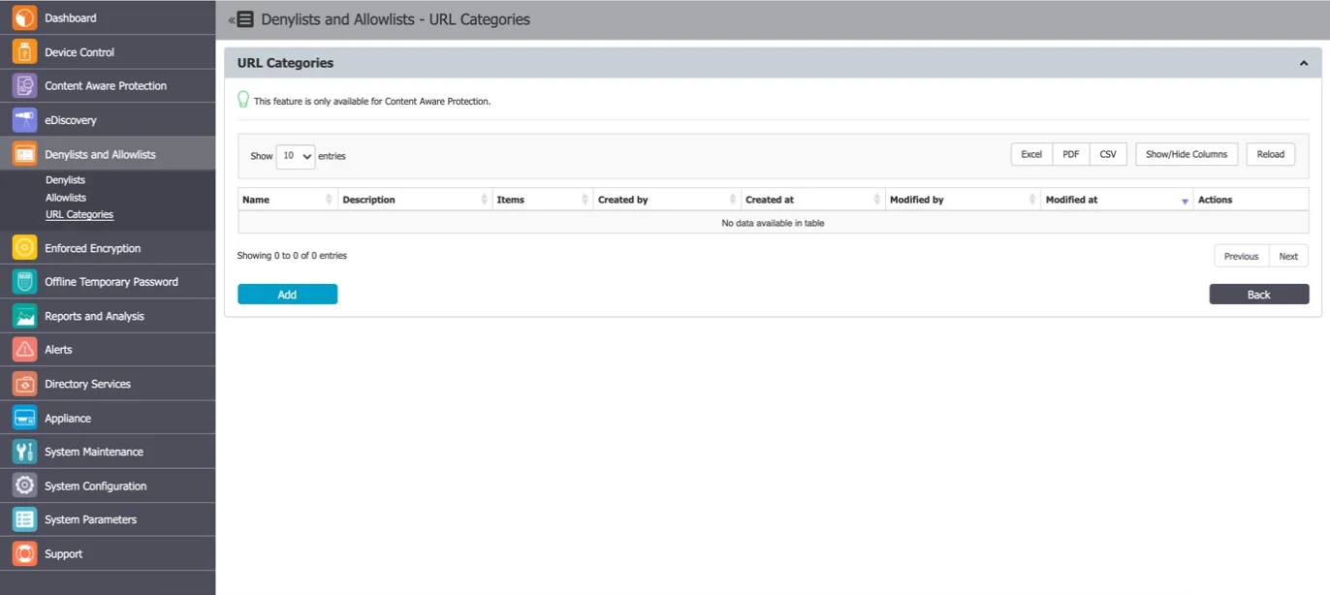
Task: Collapse sidebar via header menu icon
Action: [241, 19]
